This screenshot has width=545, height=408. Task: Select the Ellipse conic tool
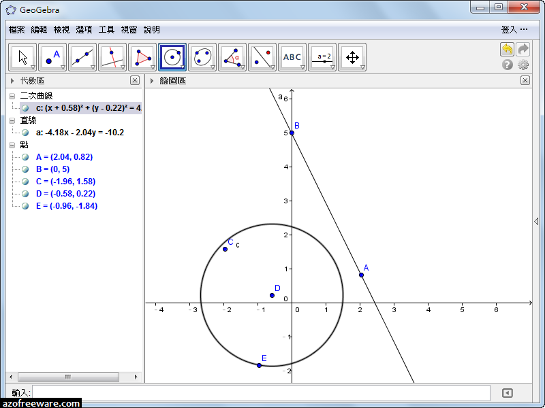(202, 57)
